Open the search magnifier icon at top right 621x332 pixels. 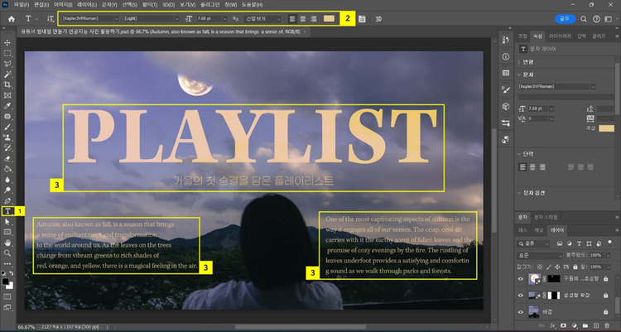pos(584,18)
